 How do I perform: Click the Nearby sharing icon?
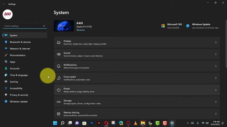click(x=59, y=114)
